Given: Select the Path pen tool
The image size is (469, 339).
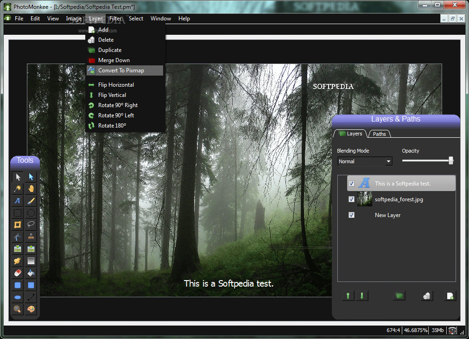Looking at the screenshot, I should coord(18,237).
